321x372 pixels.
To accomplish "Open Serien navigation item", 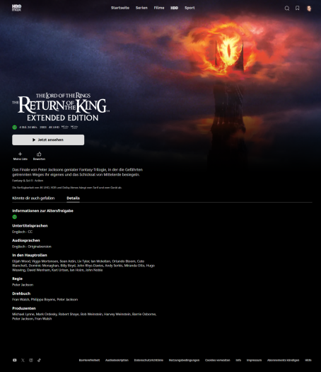I will 141,8.
